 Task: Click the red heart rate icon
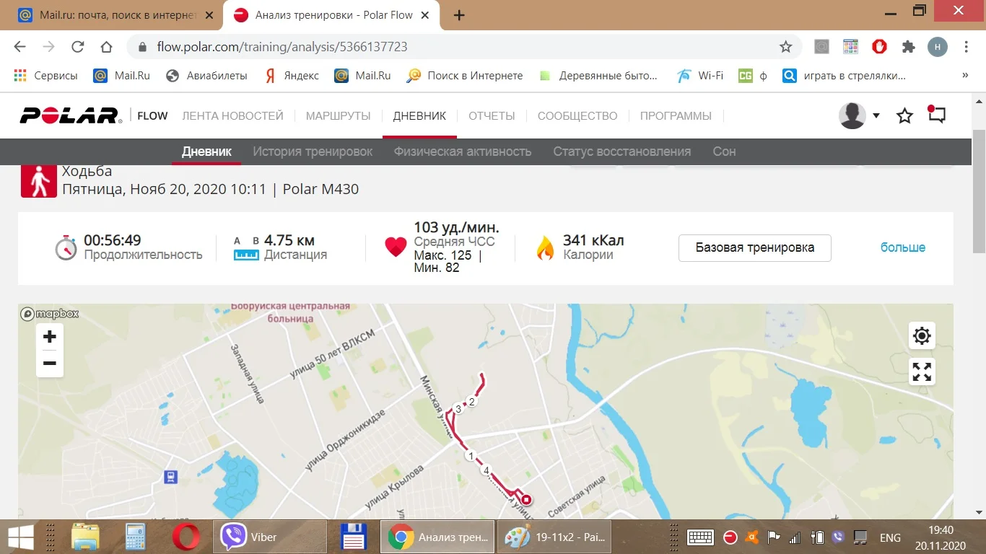[396, 247]
